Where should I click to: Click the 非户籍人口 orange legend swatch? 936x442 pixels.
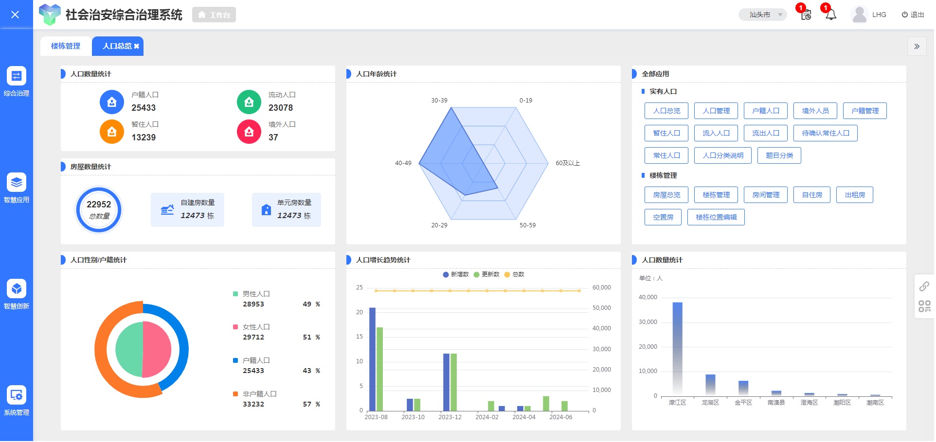[x=235, y=394]
